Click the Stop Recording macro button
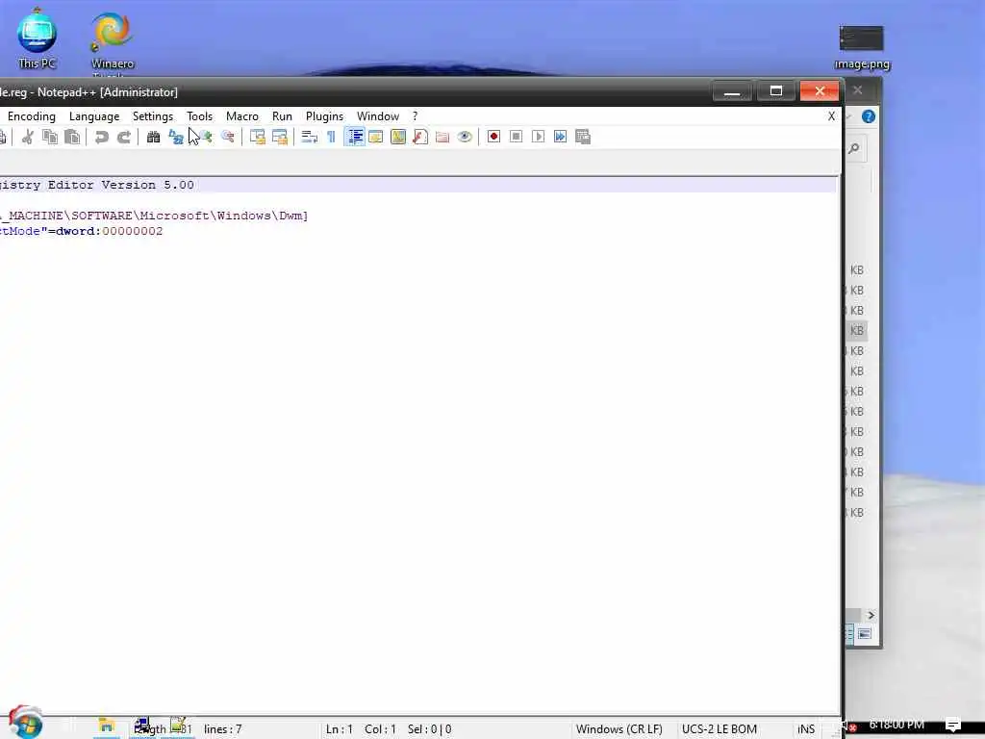The height and width of the screenshot is (739, 985). (x=516, y=137)
